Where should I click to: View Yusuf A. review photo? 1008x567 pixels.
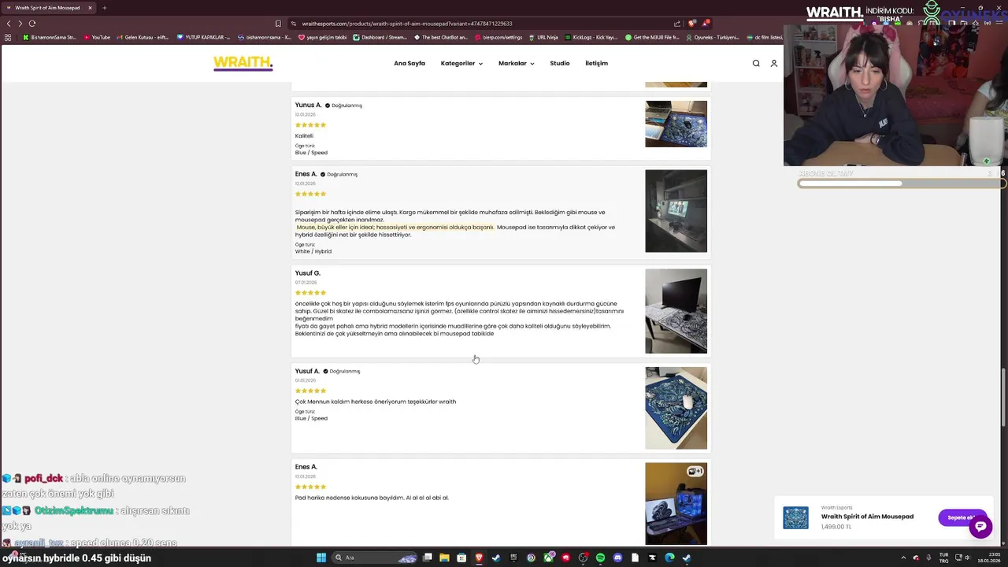pyautogui.click(x=676, y=408)
